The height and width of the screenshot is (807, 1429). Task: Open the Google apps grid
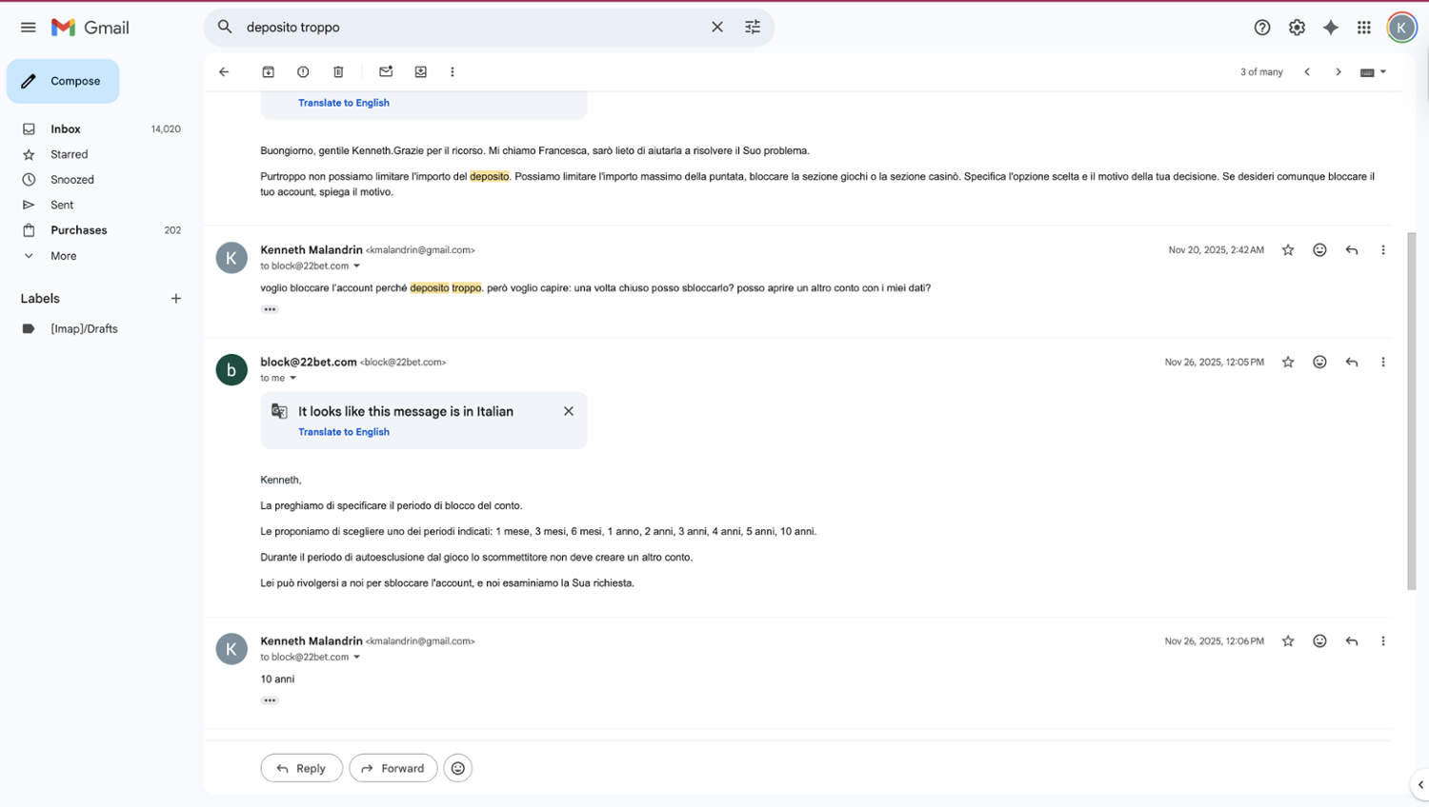tap(1364, 28)
